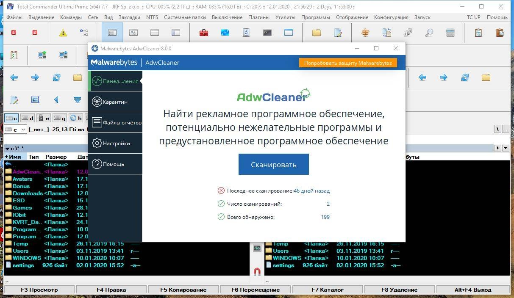Viewport: 514px width, 298px height.
Task: Open the Конфигурация menu
Action: 391,17
